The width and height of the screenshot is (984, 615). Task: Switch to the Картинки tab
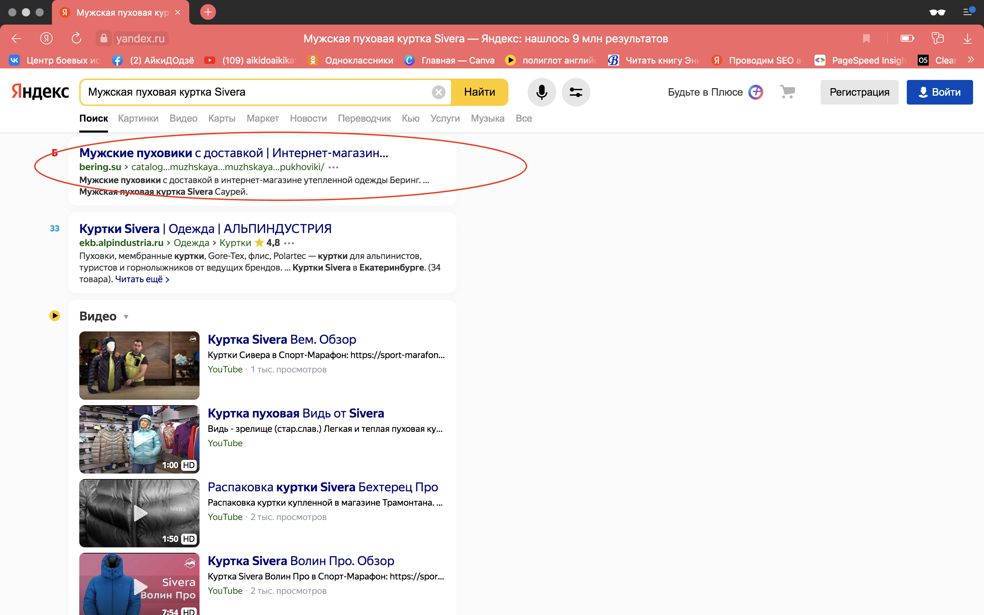[138, 118]
